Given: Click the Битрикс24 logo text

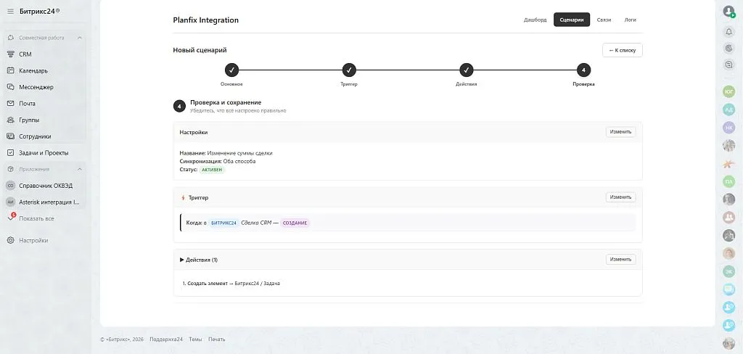Looking at the screenshot, I should (38, 11).
